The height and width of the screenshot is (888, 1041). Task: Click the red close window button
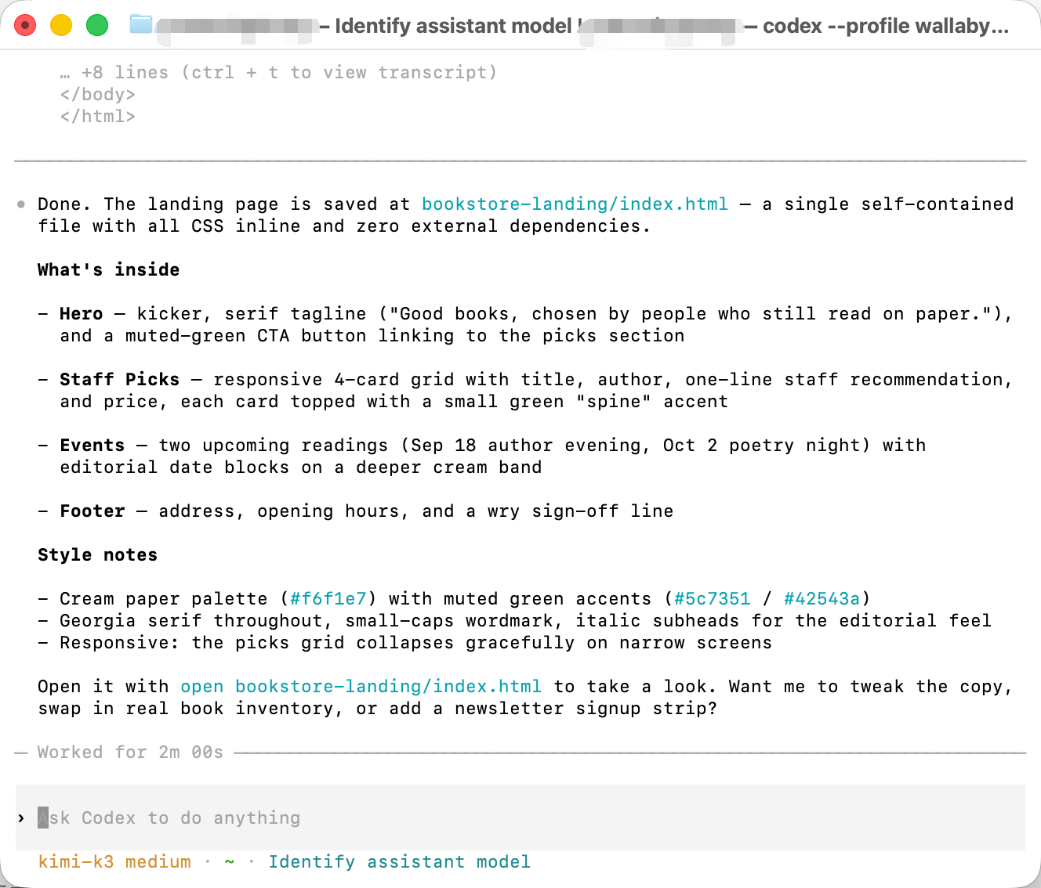click(x=25, y=25)
